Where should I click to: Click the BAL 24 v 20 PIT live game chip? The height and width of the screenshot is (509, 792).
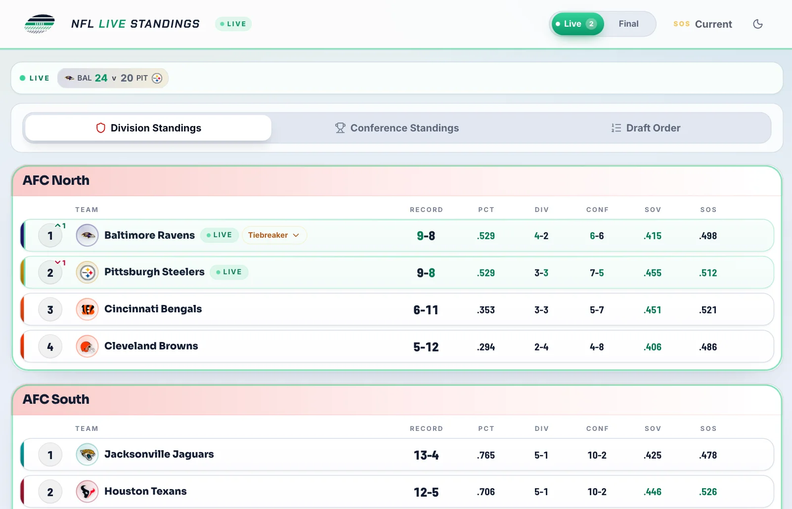tap(113, 78)
